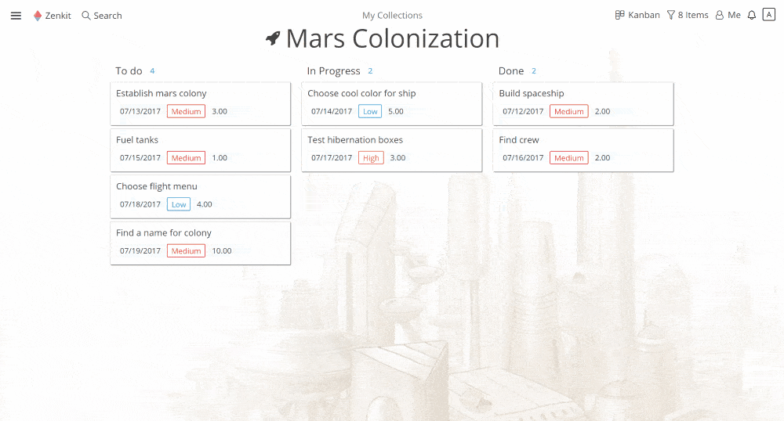Viewport: 784px width, 421px height.
Task: Click the rocket icon beside Mars Colonization
Action: 273,38
